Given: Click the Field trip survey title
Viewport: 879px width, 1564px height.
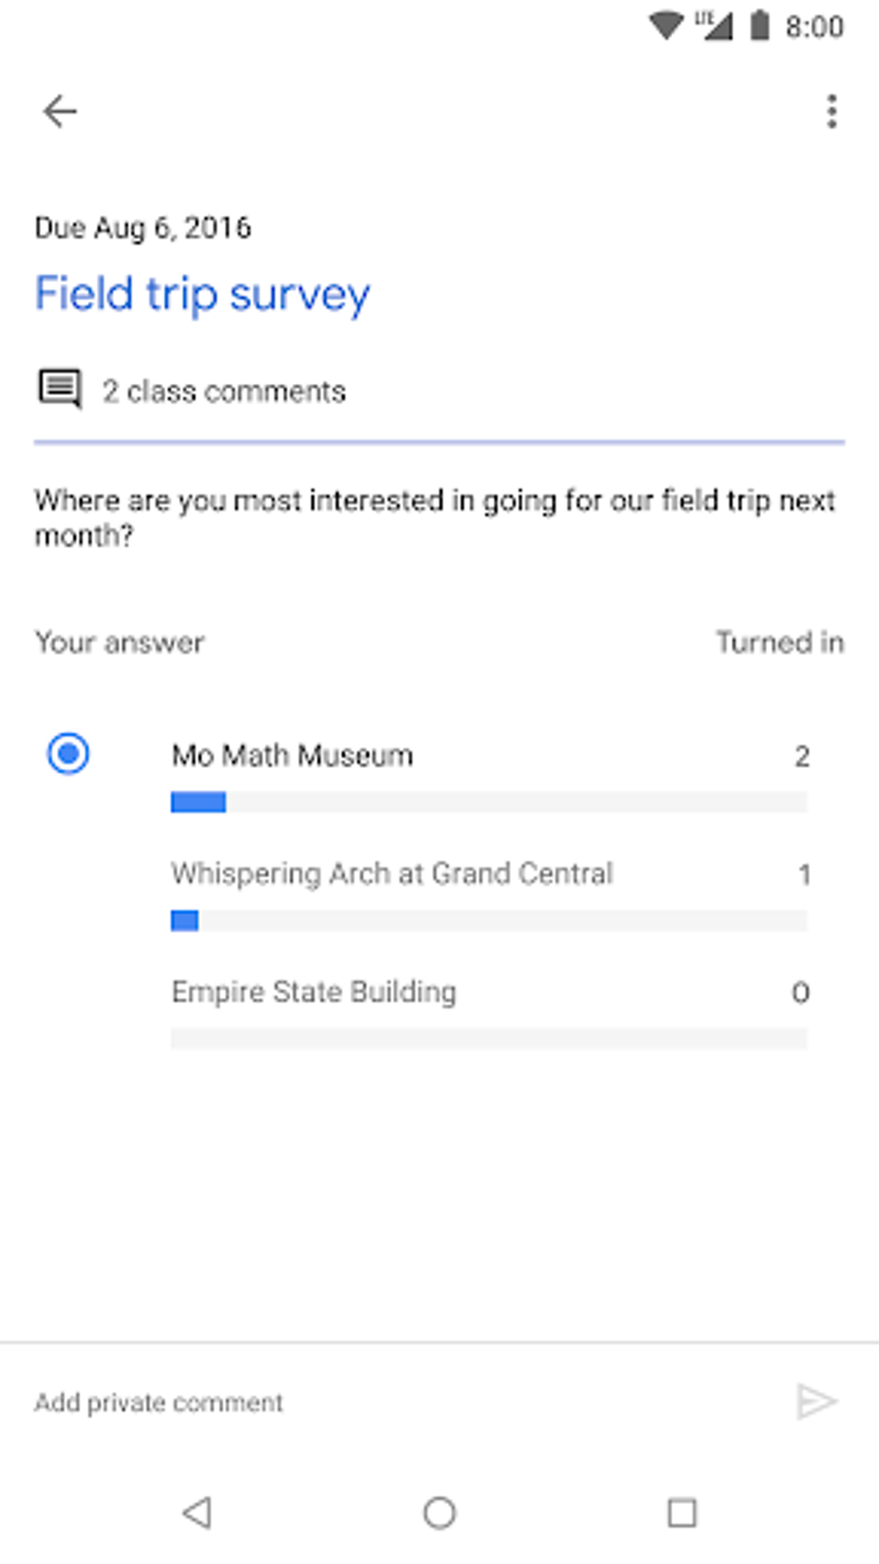Looking at the screenshot, I should tap(203, 294).
